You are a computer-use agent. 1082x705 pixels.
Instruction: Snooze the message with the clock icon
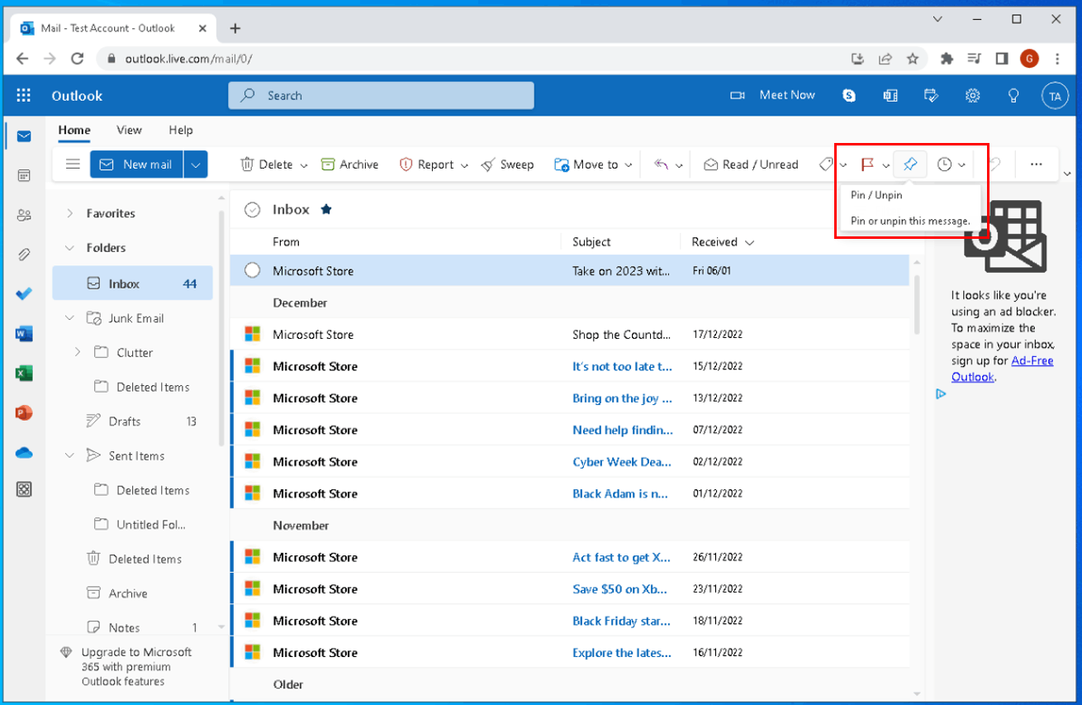click(x=945, y=164)
